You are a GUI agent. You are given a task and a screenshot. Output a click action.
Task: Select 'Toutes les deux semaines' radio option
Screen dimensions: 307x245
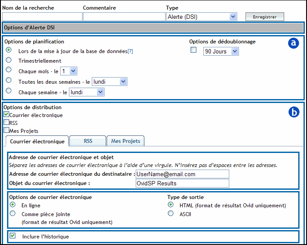8,80
